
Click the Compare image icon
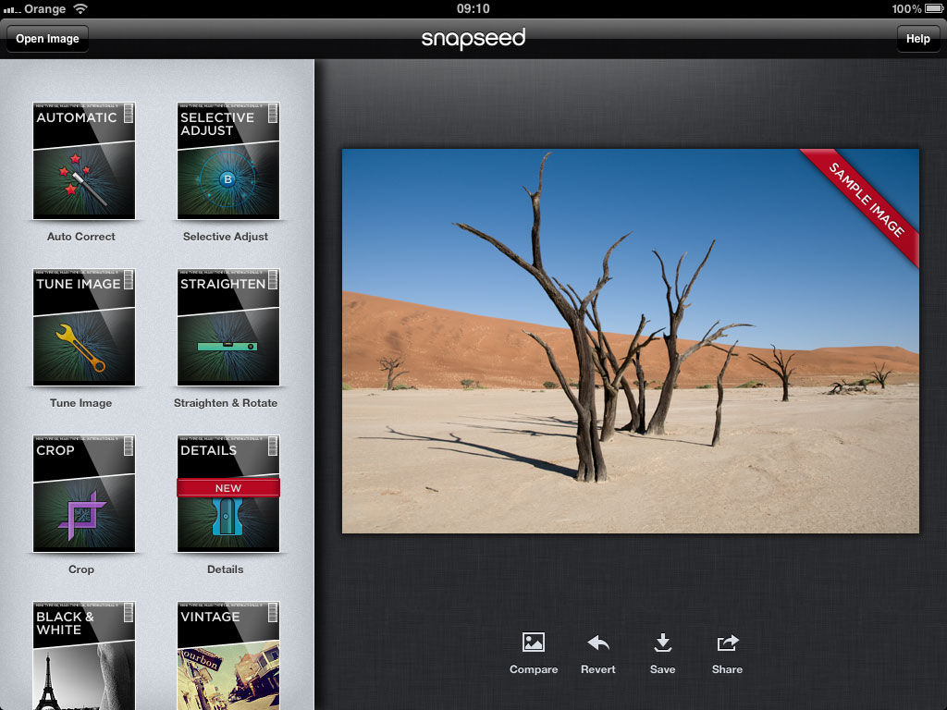click(x=534, y=643)
